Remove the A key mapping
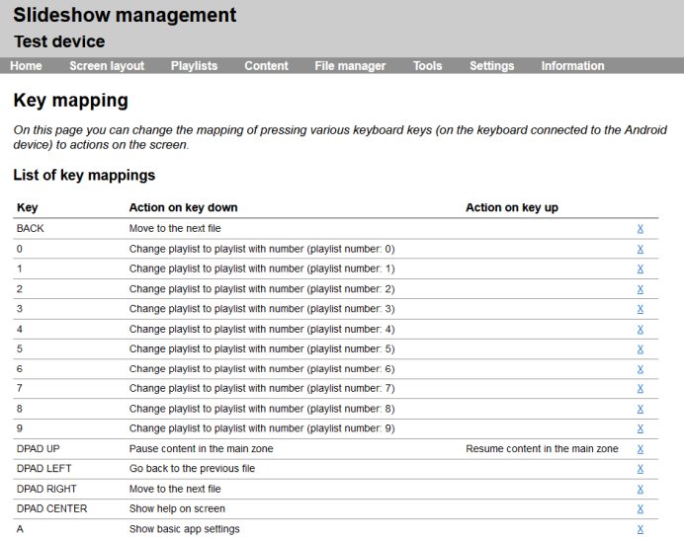This screenshot has width=684, height=539. click(x=641, y=529)
